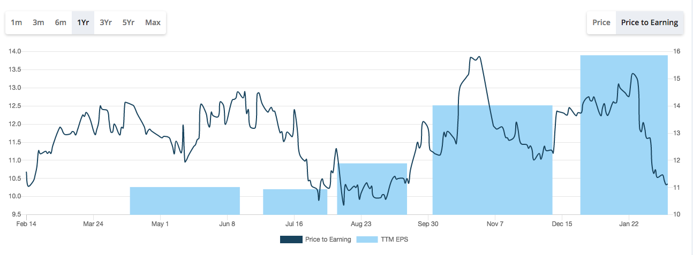Toggle the TTM EPS legend text label
The image size is (693, 255).
click(395, 239)
